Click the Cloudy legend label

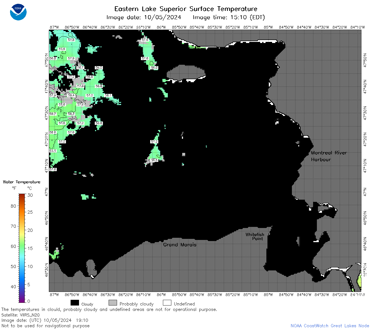pos(87,304)
